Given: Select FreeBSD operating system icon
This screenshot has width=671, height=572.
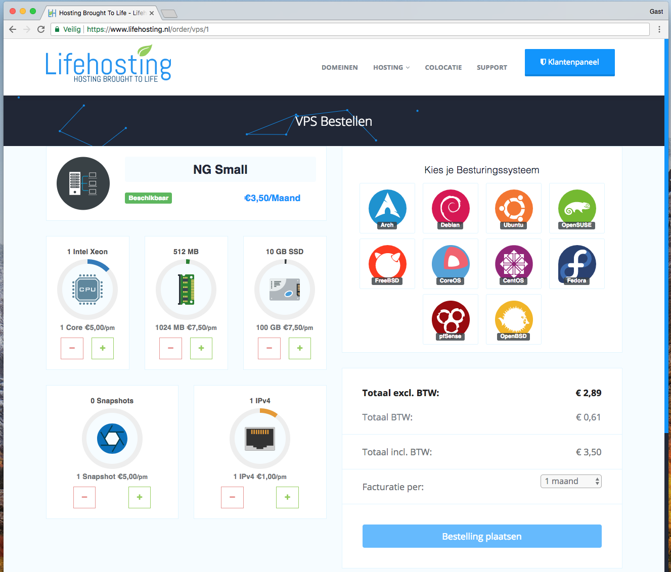Looking at the screenshot, I should (x=387, y=264).
